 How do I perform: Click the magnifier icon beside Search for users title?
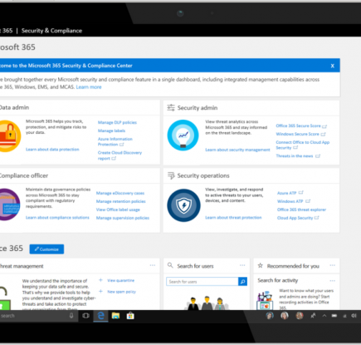pyautogui.click(x=170, y=265)
